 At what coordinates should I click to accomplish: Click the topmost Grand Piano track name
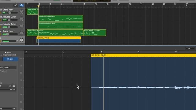point(7,10)
